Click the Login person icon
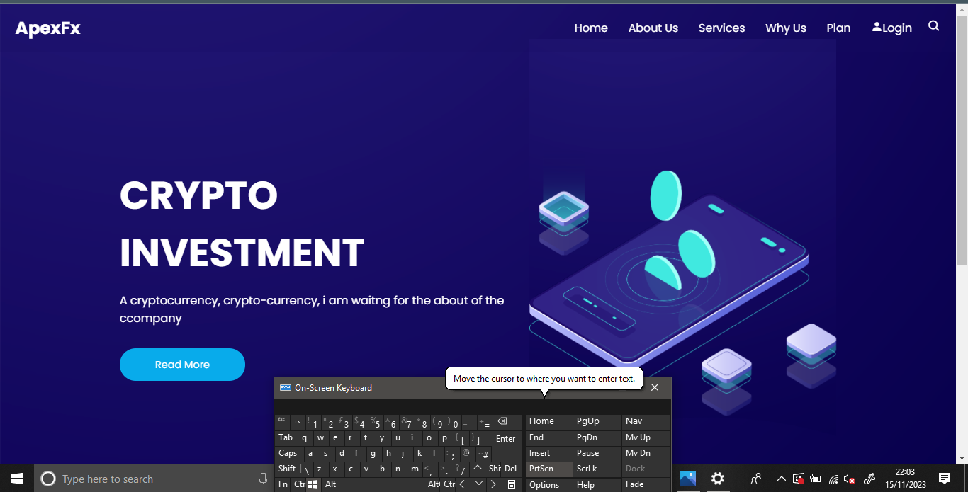Screen dimensions: 968x492 tap(876, 28)
